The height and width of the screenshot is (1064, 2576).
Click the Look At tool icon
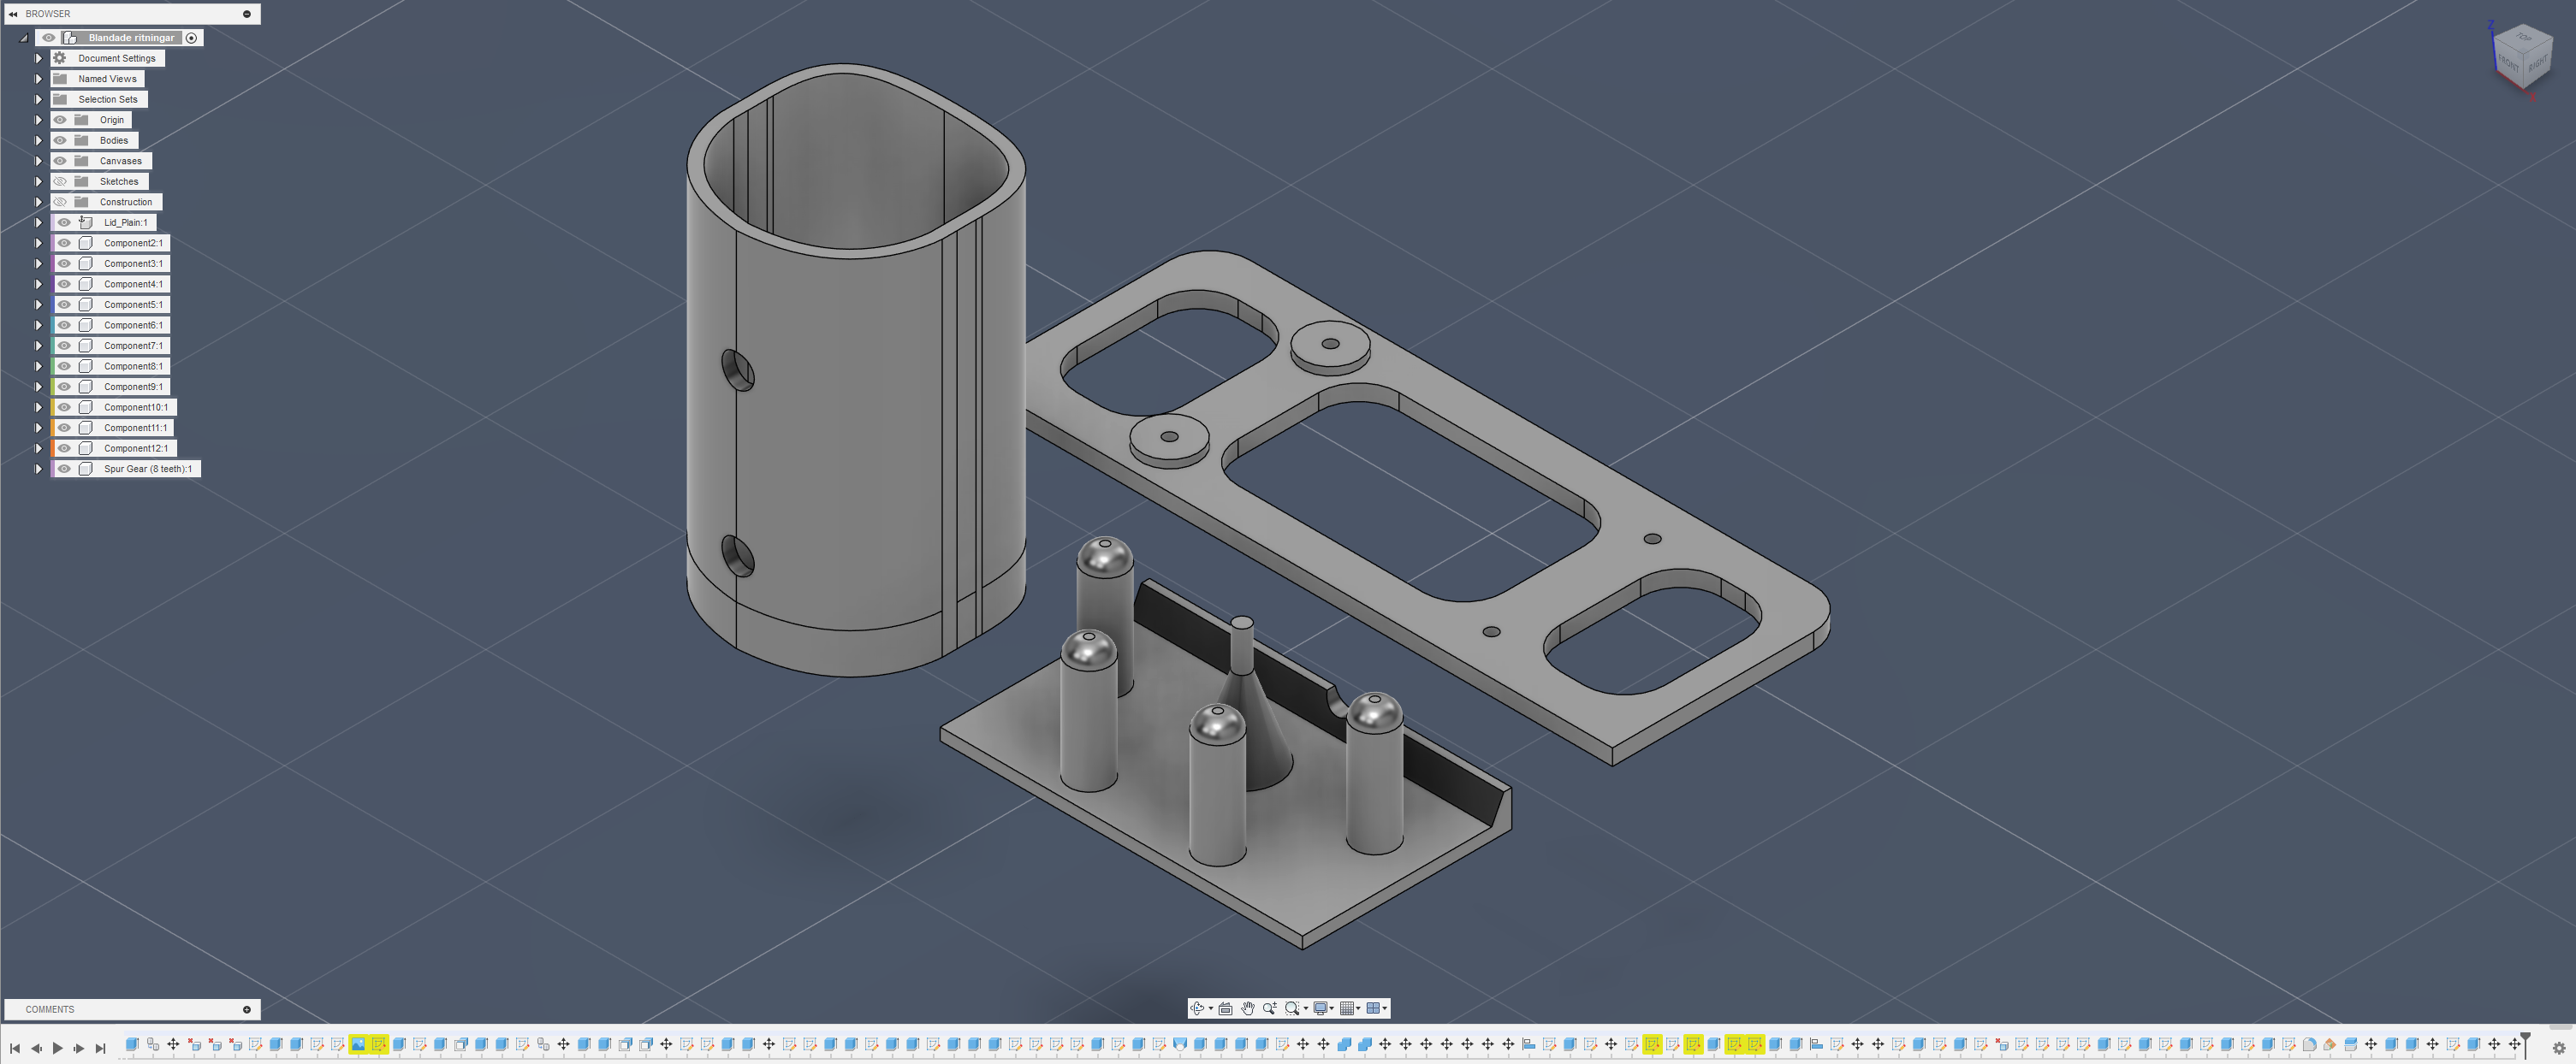pyautogui.click(x=1225, y=1008)
